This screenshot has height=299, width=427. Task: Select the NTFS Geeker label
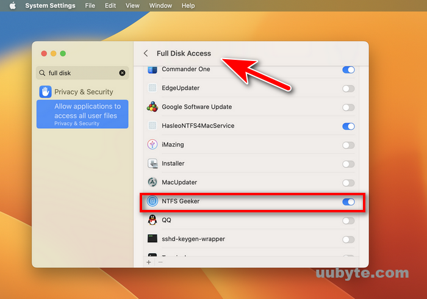[181, 201]
